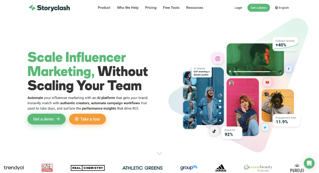Screen dimensions: 319x173
Task: Open the Resources menu
Action: [195, 8]
